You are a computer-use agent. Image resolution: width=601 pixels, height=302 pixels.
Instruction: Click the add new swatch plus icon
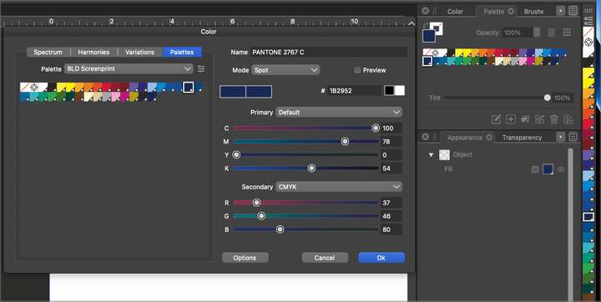point(511,119)
